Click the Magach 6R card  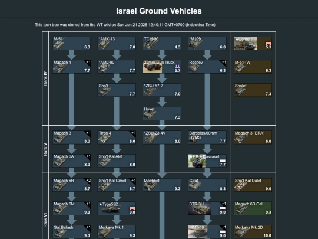[72, 185]
